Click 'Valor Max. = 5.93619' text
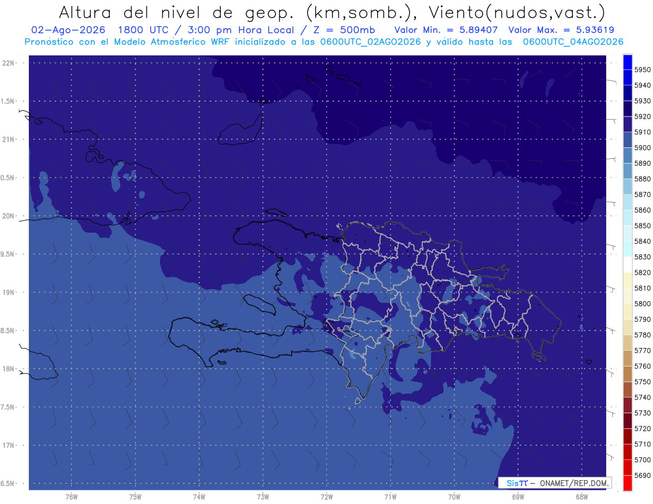The width and height of the screenshot is (653, 504). pyautogui.click(x=563, y=30)
